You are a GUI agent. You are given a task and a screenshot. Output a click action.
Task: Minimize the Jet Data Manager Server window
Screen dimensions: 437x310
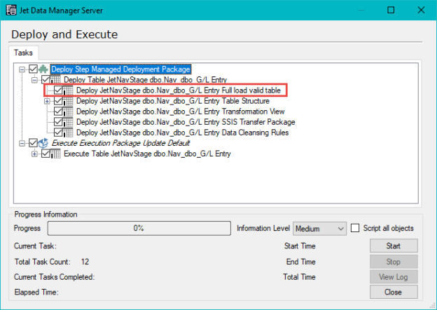pyautogui.click(x=361, y=10)
